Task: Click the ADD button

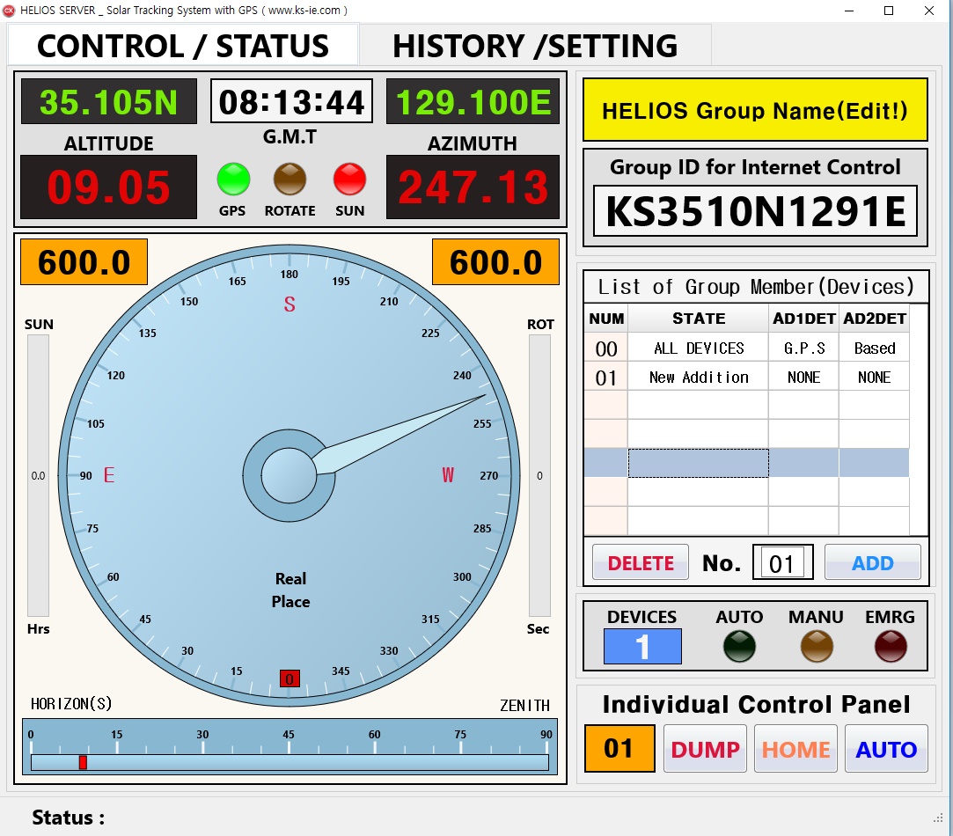Action: click(x=873, y=562)
